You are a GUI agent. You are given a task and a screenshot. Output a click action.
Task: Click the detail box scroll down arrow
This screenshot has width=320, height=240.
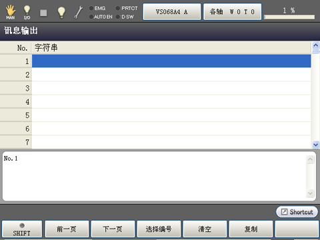tap(310, 193)
